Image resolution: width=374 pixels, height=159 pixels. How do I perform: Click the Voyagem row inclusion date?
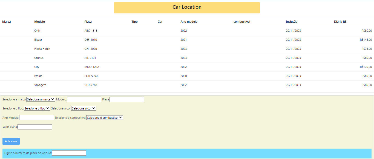tap(293, 85)
